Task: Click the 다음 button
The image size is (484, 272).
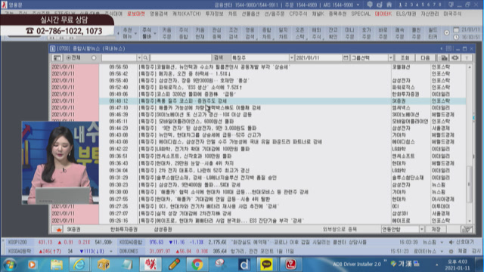Action: coord(425,57)
